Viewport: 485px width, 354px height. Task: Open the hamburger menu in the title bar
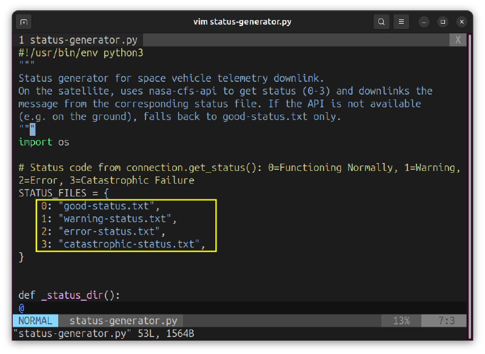pos(401,22)
